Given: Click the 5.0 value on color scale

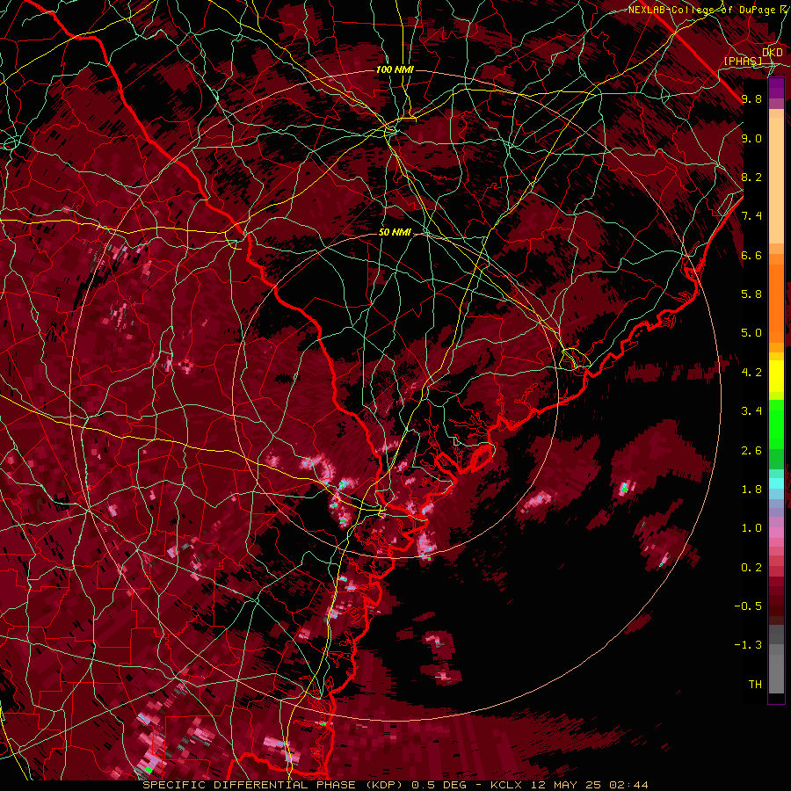Looking at the screenshot, I should [x=751, y=333].
